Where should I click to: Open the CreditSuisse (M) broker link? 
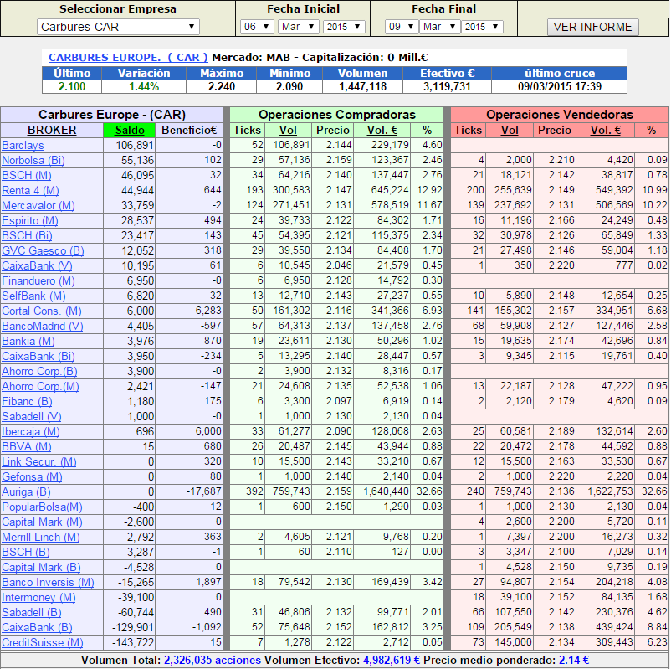click(42, 642)
